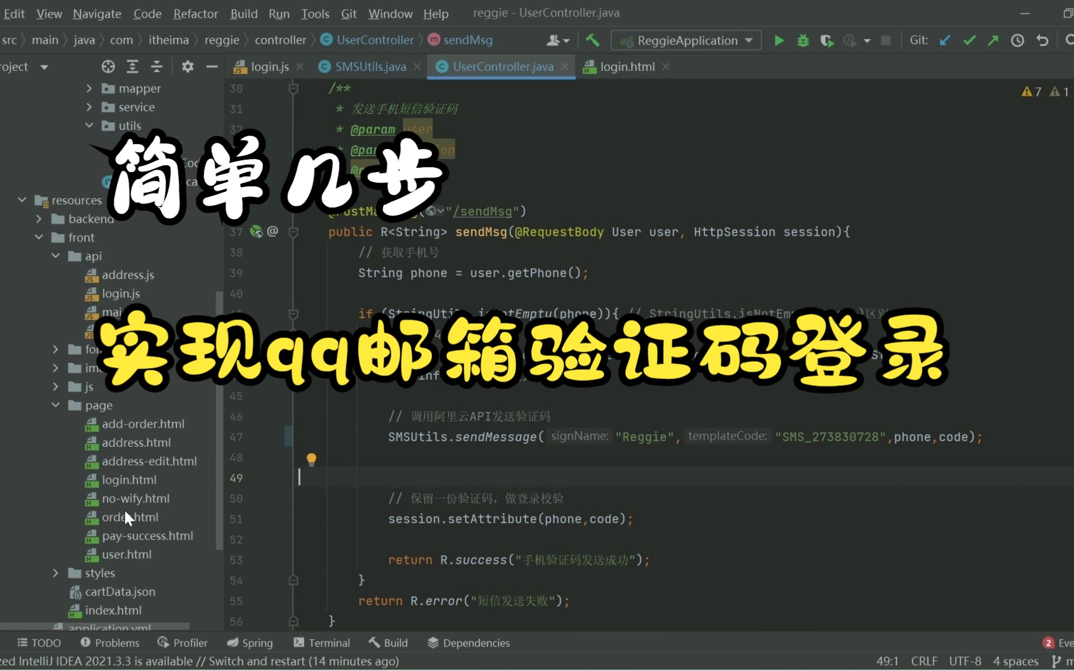This screenshot has height=671, width=1074.
Task: Click the grayed-out stop button
Action: coord(886,40)
